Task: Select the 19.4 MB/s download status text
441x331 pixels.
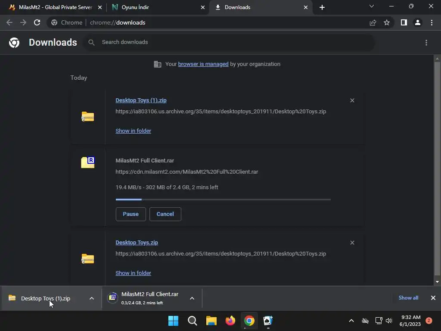Action: coord(167,187)
